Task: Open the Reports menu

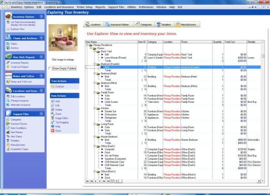Action: click(x=100, y=7)
